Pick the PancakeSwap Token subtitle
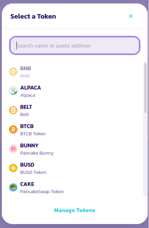 pos(42,192)
